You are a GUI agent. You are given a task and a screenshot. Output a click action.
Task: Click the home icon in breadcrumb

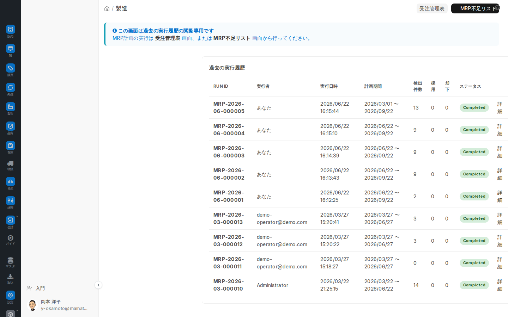tap(107, 9)
